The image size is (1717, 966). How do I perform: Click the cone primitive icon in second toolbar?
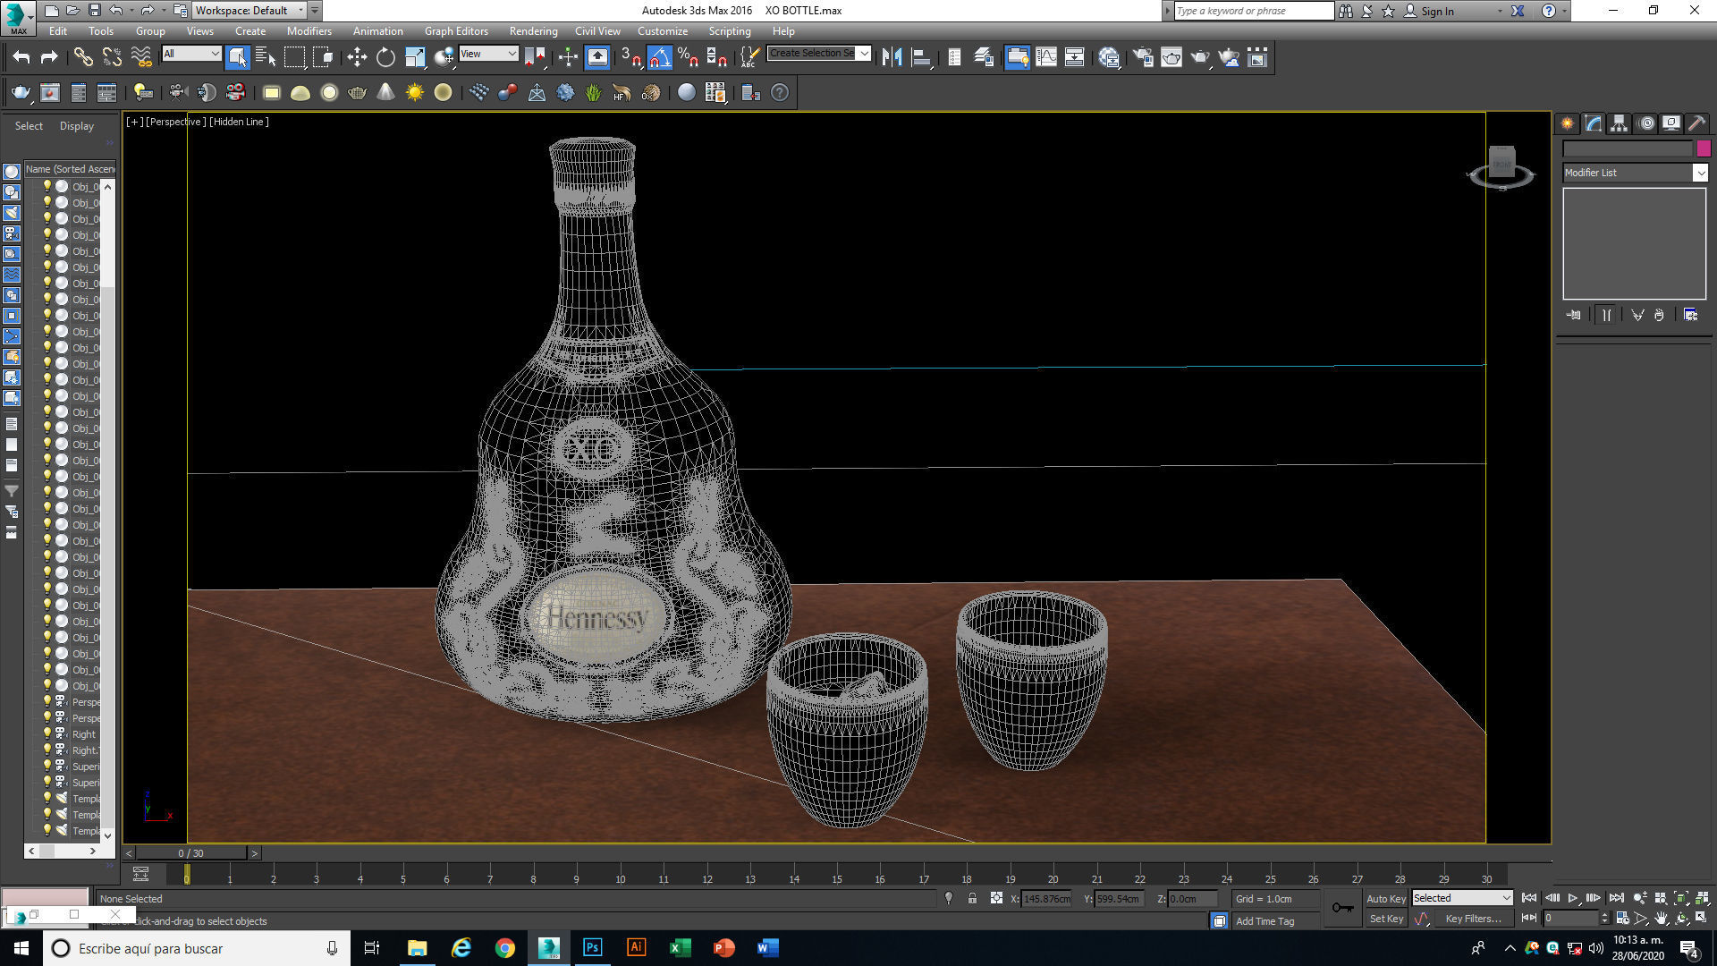[x=385, y=92]
